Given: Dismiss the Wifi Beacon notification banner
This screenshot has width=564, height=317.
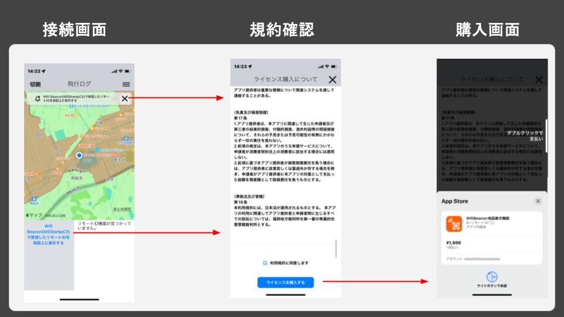Looking at the screenshot, I should [125, 99].
